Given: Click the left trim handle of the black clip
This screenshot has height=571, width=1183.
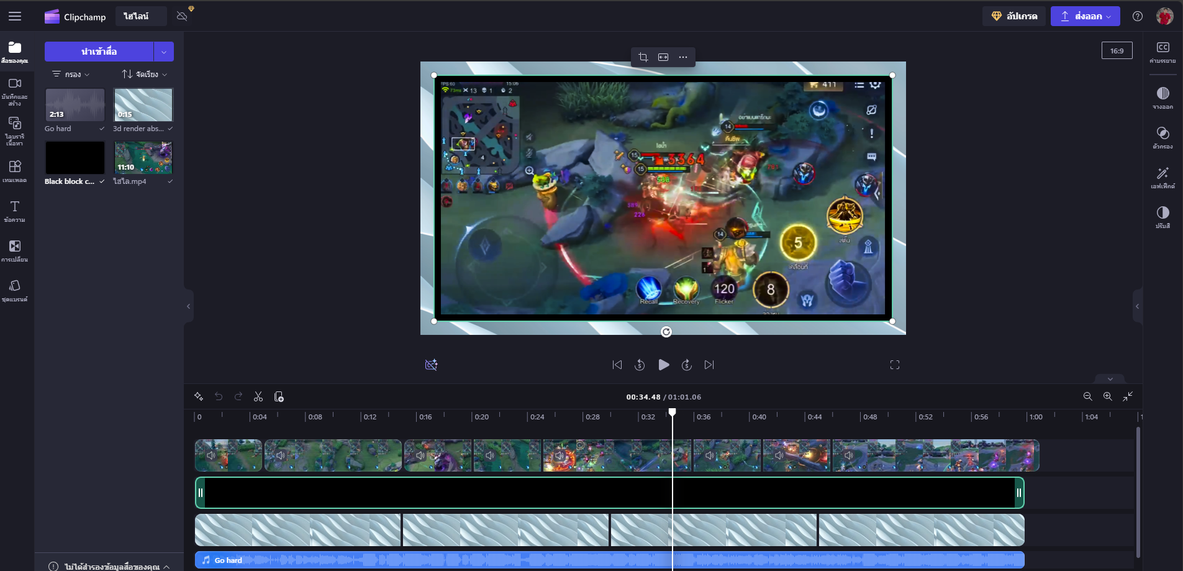Looking at the screenshot, I should click(201, 493).
